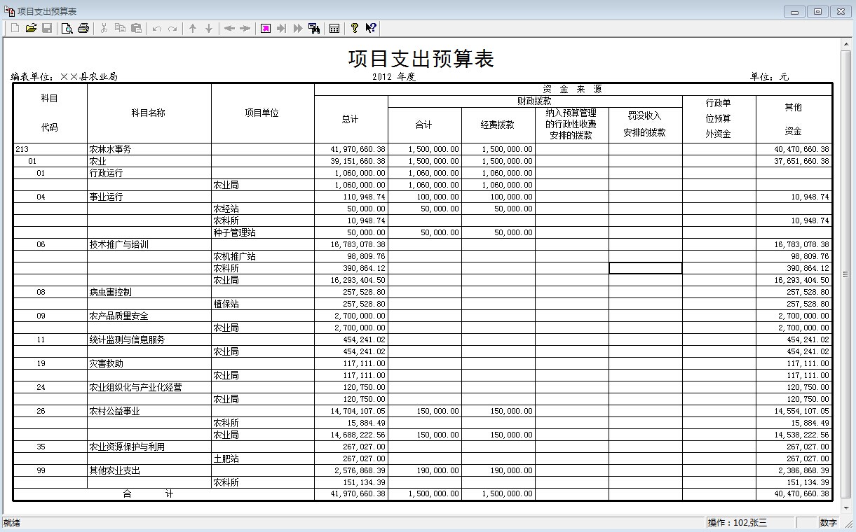Activate the context help pointer icon
This screenshot has height=532, width=856.
point(371,28)
